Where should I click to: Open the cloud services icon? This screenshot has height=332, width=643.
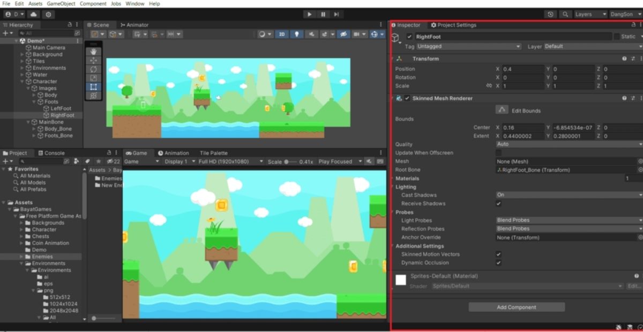coord(34,14)
